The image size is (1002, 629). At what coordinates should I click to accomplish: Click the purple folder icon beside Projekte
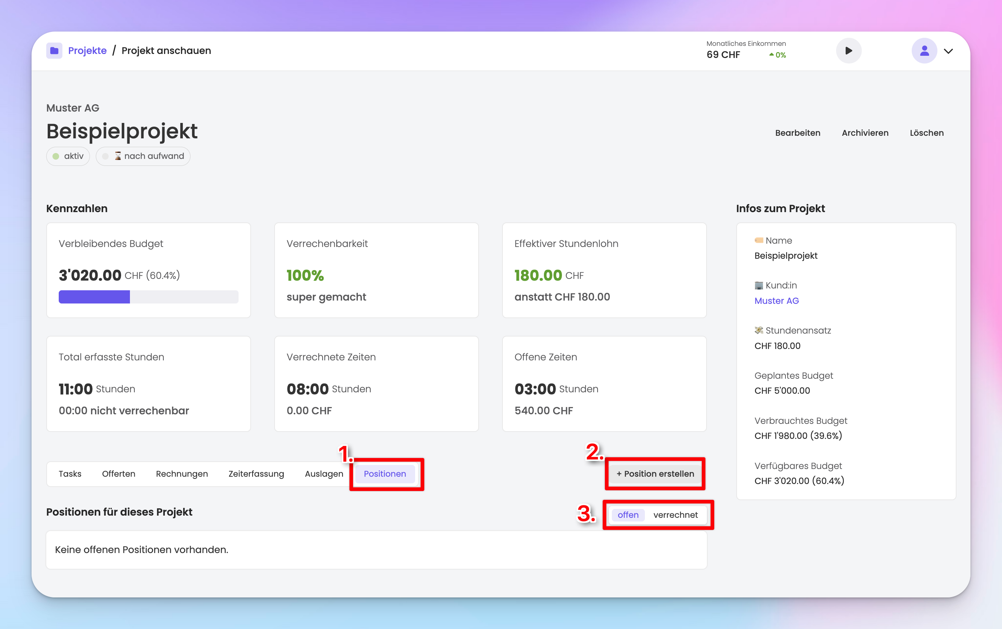(x=54, y=51)
